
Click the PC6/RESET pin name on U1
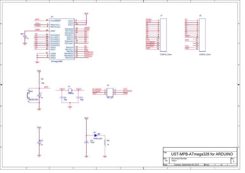point(56,21)
